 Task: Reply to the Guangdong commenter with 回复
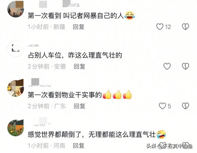point(79,106)
